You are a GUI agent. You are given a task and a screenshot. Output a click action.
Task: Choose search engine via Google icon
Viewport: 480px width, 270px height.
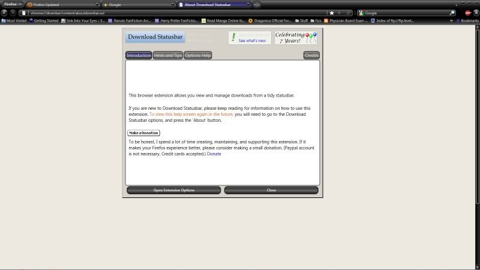click(x=361, y=13)
